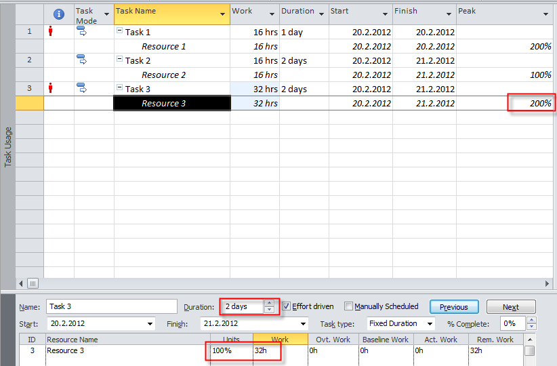Increase Duration using the spinner up arrow
This screenshot has width=557, height=366.
tap(269, 303)
